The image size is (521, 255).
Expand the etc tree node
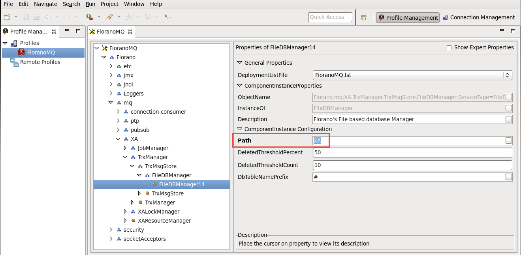coord(111,66)
